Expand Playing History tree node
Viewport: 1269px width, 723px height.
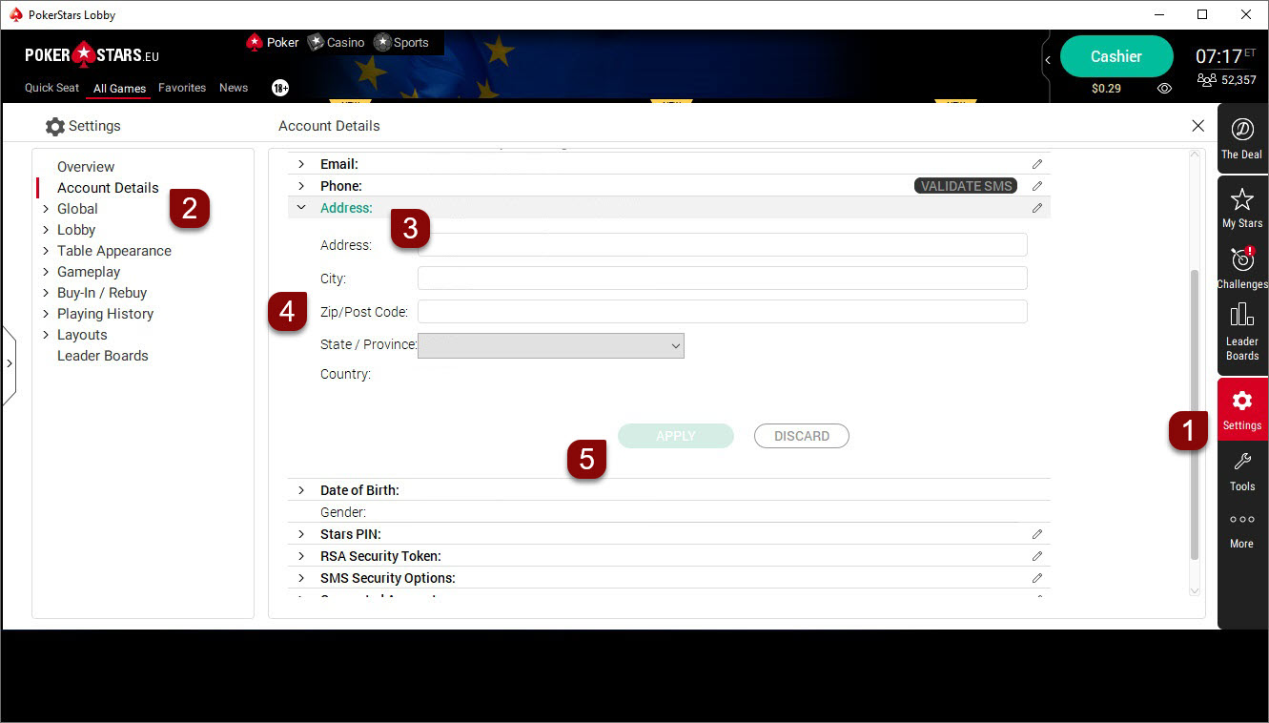[x=45, y=314]
